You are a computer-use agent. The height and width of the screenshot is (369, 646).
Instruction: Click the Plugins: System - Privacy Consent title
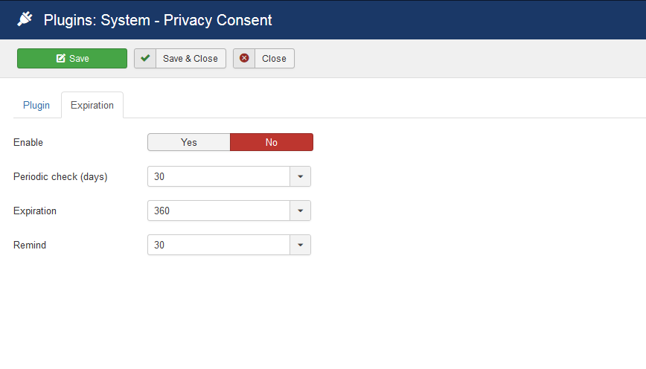[x=158, y=20]
